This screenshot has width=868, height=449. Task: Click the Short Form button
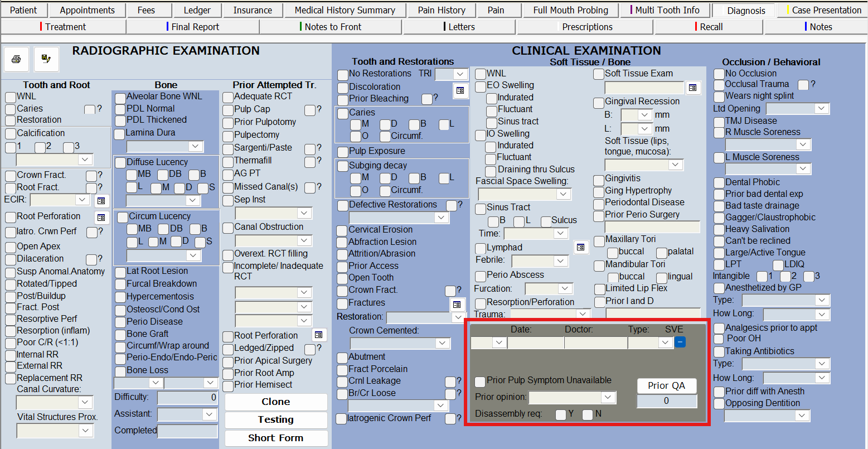click(275, 438)
